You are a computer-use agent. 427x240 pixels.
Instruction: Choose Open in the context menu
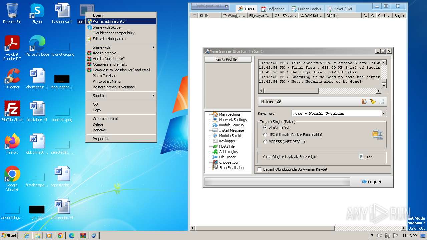click(121, 15)
